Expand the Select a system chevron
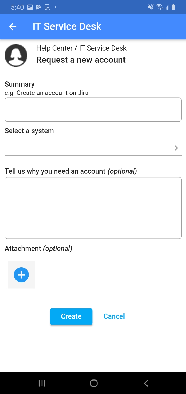 tap(176, 148)
